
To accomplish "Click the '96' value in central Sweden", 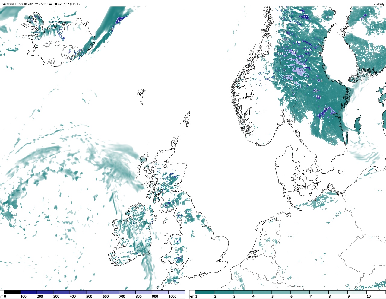I will click(x=315, y=91).
